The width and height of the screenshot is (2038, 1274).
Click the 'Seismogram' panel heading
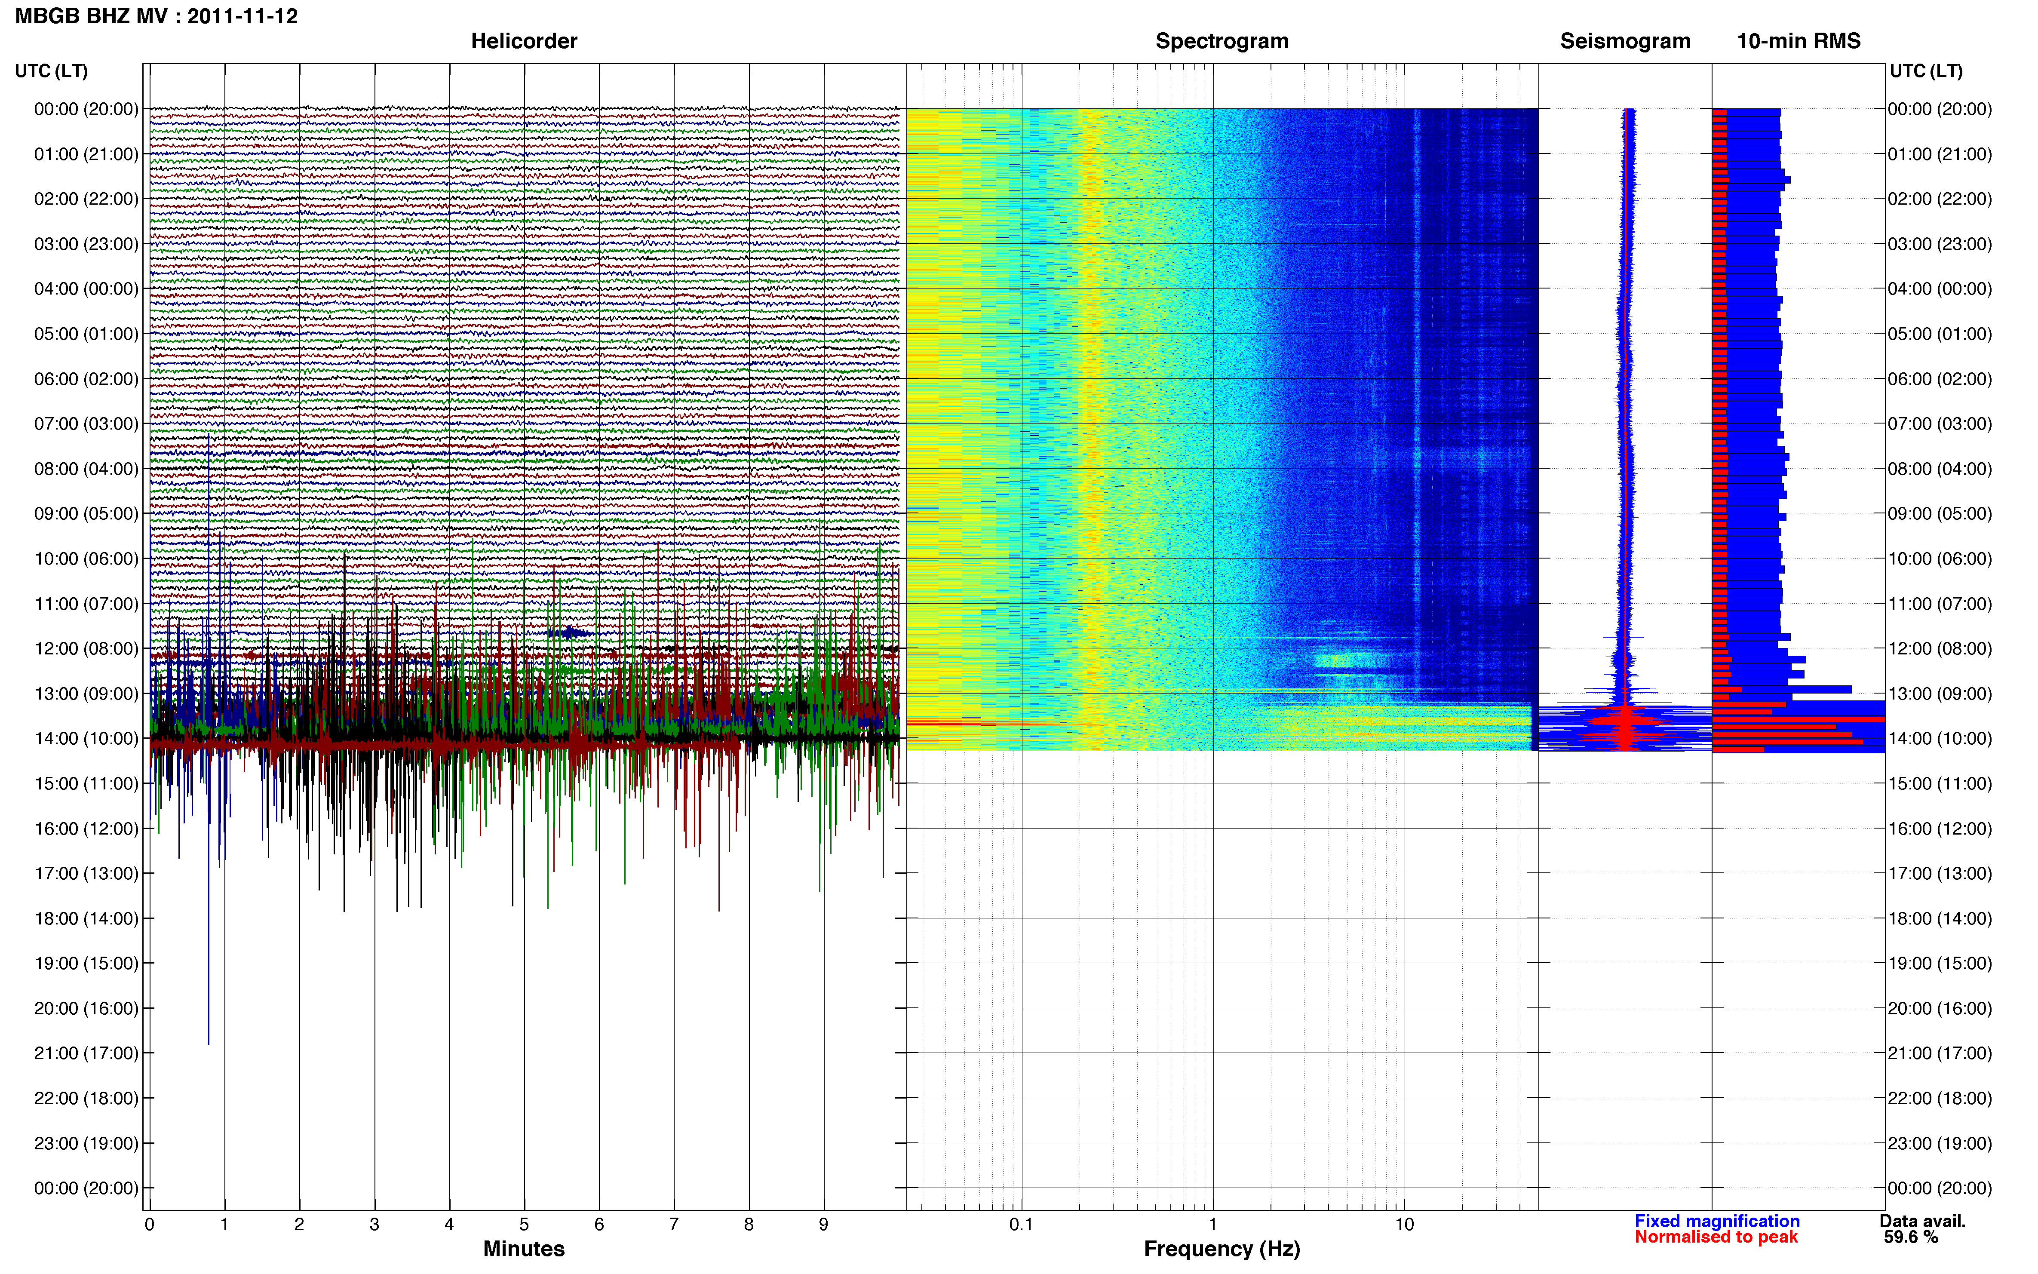click(1624, 40)
